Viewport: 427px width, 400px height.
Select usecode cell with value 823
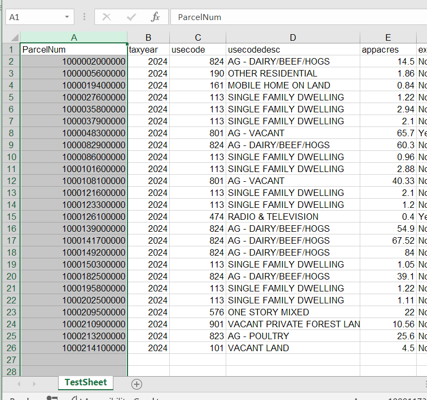[x=197, y=336]
